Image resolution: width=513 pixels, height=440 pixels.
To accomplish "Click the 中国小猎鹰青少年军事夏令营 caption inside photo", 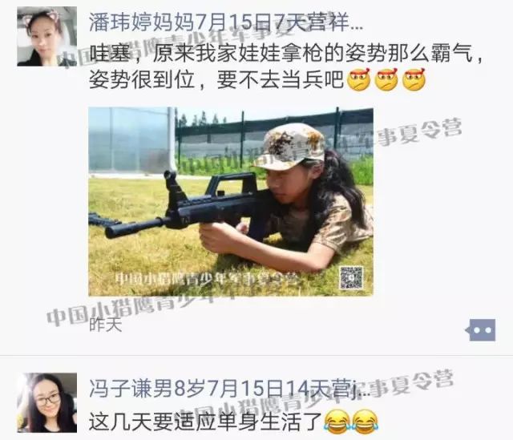I will click(x=206, y=279).
